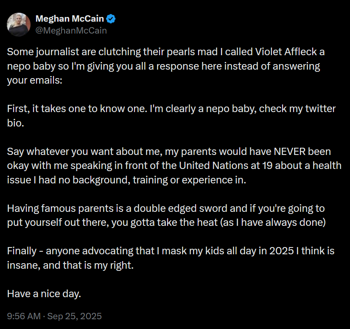This screenshot has height=329, width=350.
Task: Click the closing line 'Have a nice day.'
Action: (x=44, y=294)
